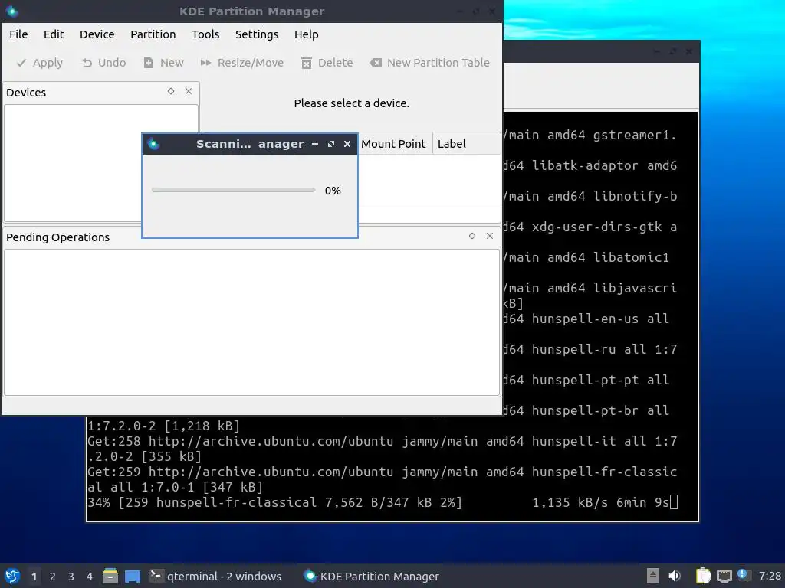
Task: Click the Apply toolbar button
Action: [x=40, y=63]
